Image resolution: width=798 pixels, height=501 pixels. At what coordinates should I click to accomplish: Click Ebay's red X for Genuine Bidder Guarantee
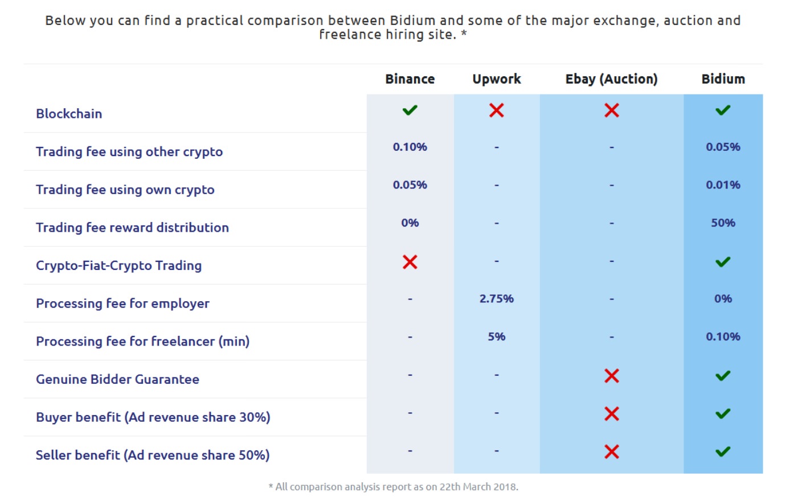[611, 376]
